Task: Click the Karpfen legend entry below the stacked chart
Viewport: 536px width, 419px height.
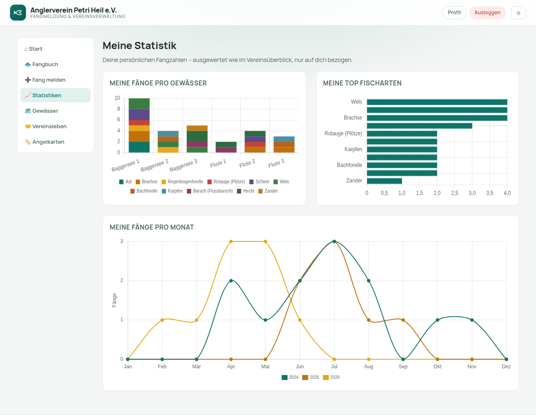Action: (x=172, y=191)
